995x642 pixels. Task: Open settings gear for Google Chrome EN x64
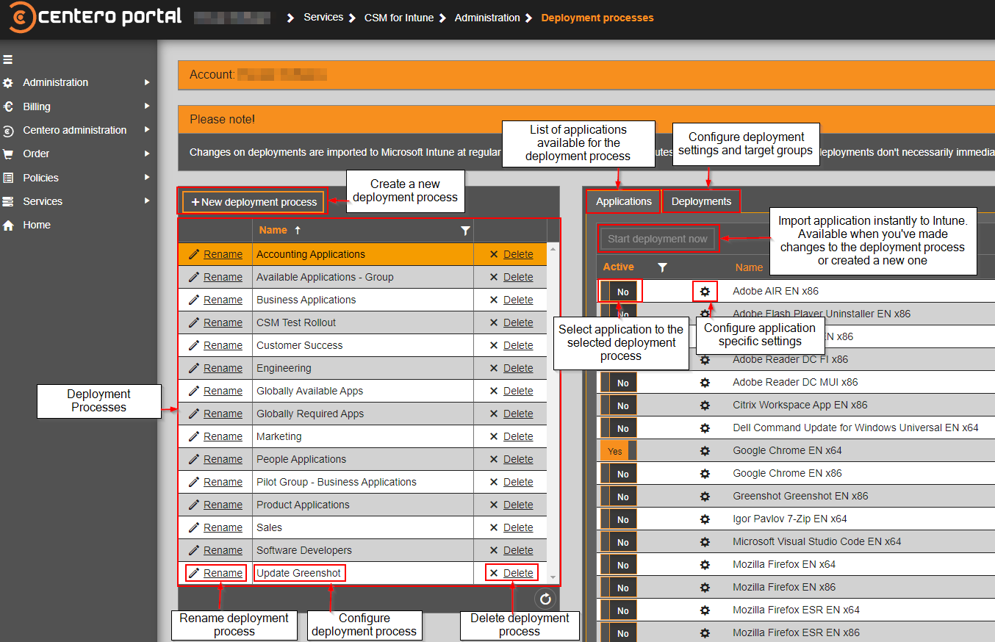705,451
